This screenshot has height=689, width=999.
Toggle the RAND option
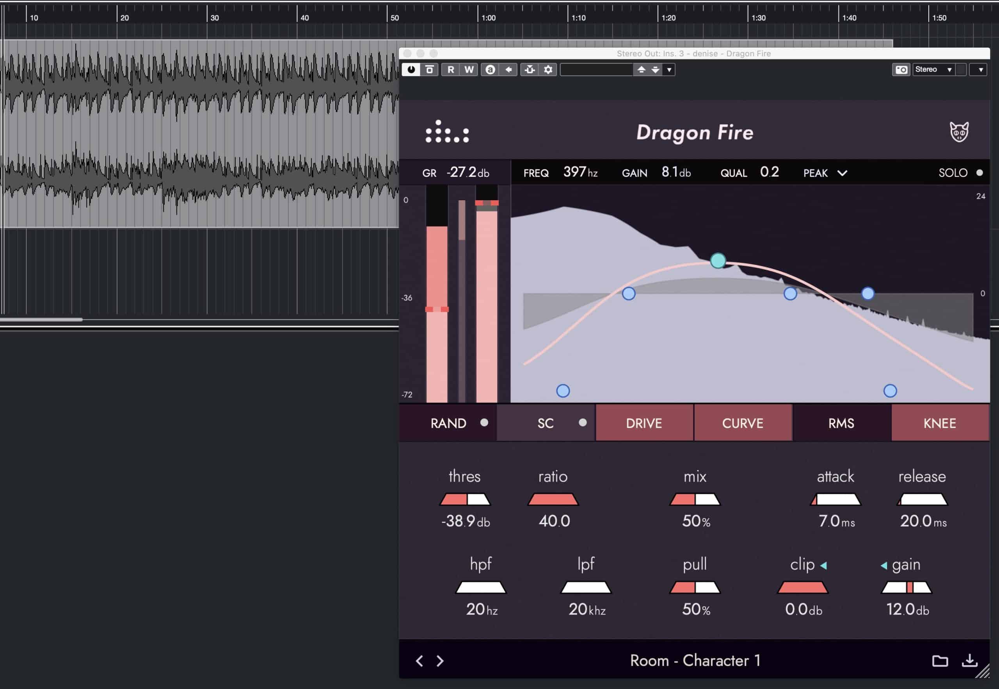(x=448, y=423)
